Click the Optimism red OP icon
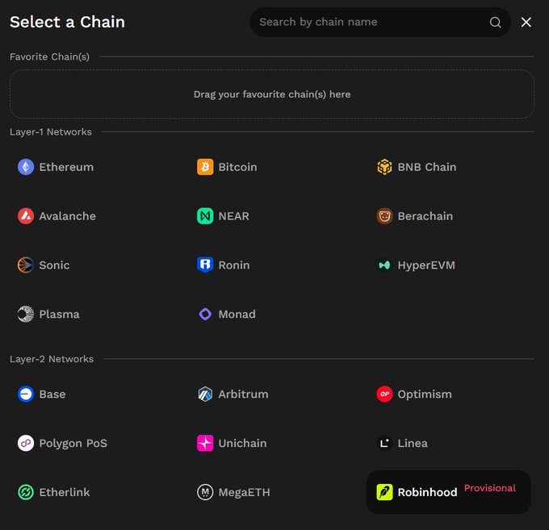This screenshot has height=530, width=549. tap(384, 394)
